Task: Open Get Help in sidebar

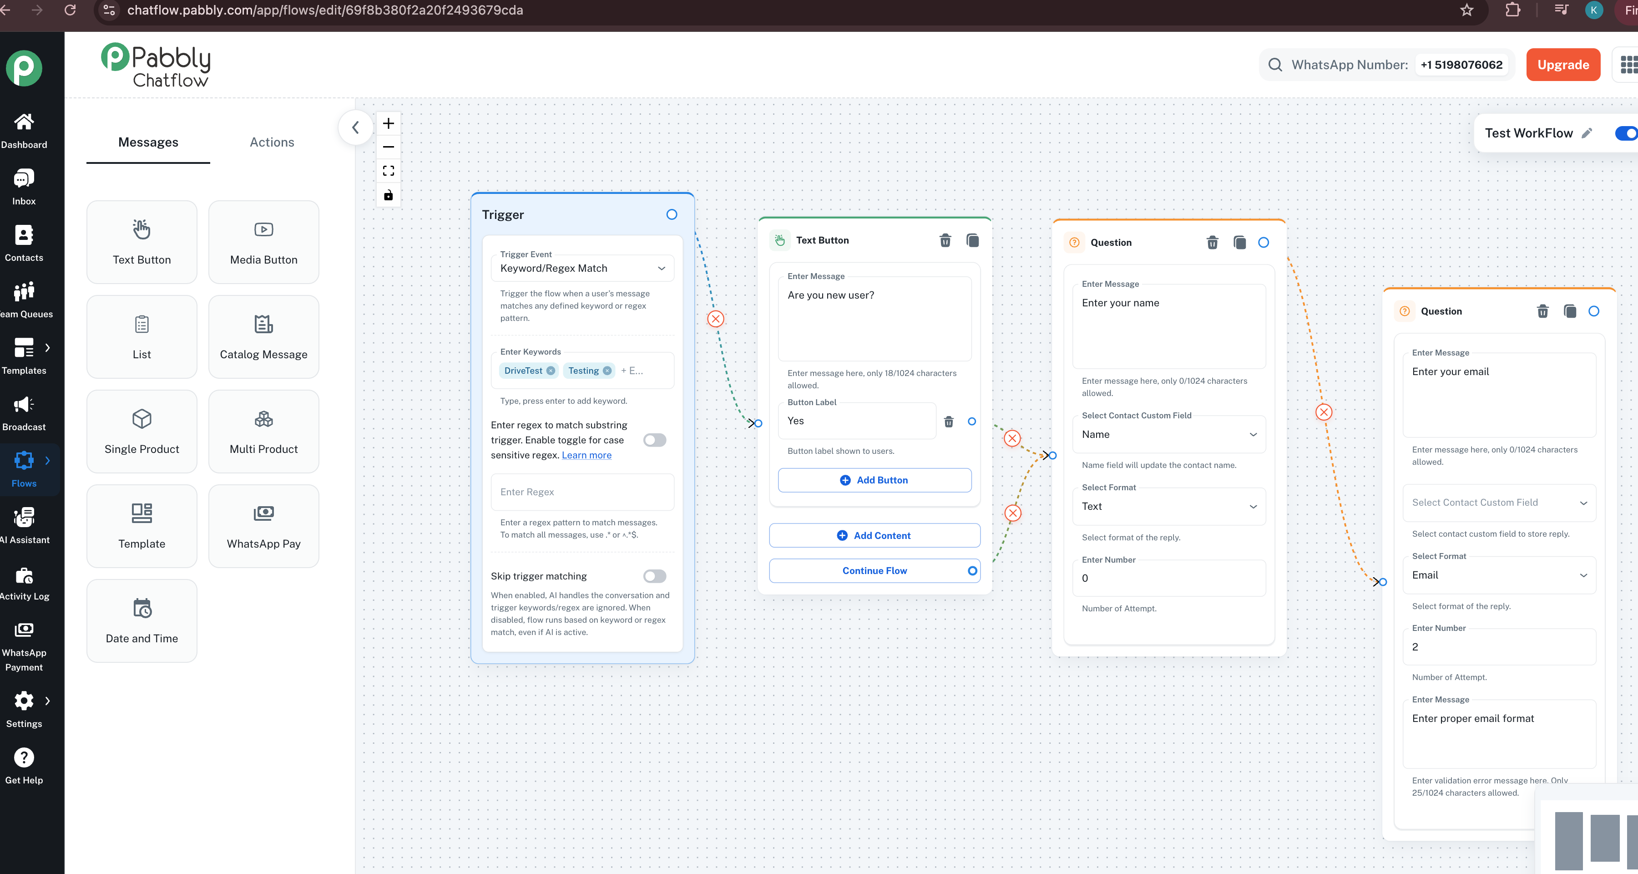Action: 24,767
